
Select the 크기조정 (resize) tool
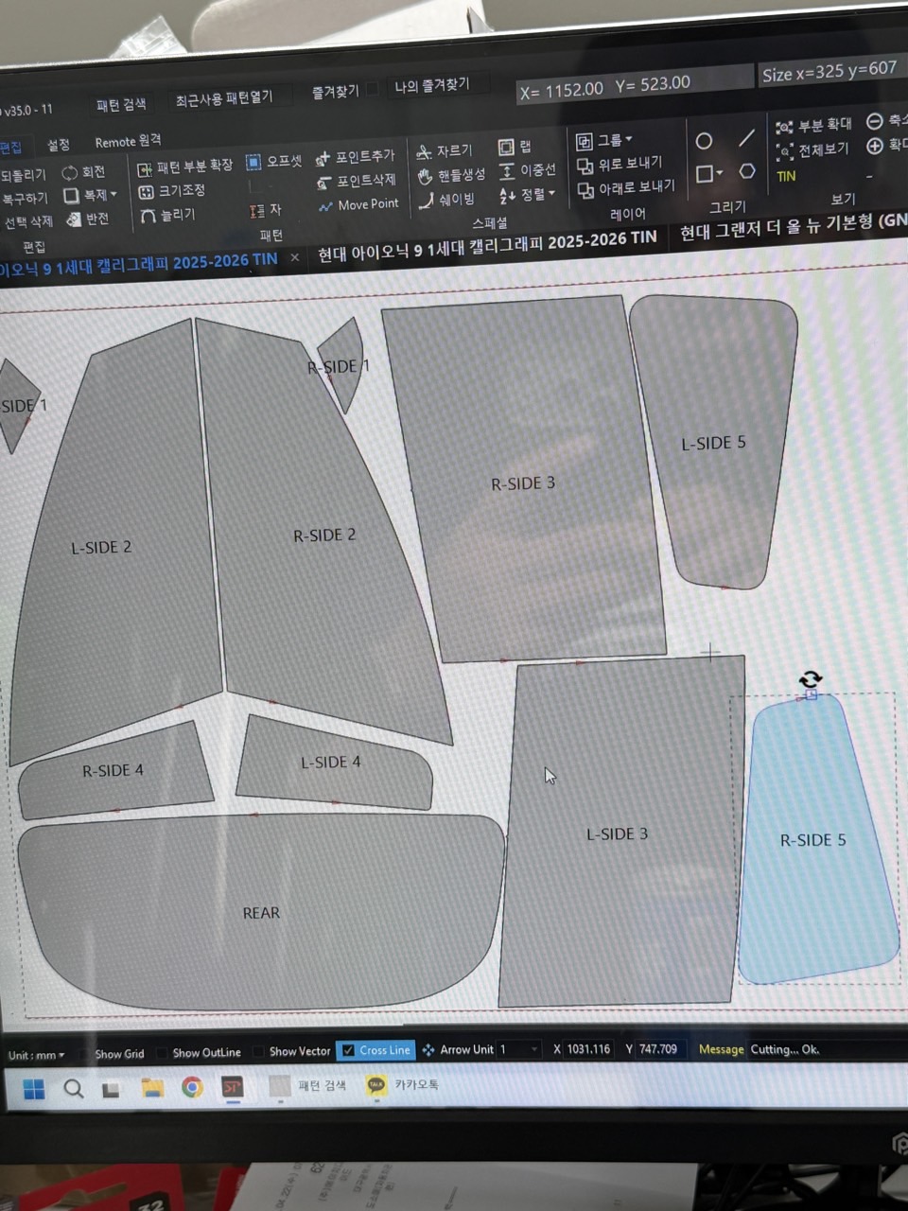(x=171, y=191)
